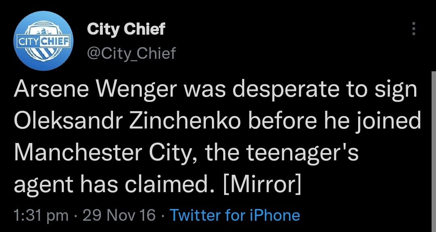The width and height of the screenshot is (436, 232).
Task: Click the 29 Nov 16 date
Action: pyautogui.click(x=119, y=215)
